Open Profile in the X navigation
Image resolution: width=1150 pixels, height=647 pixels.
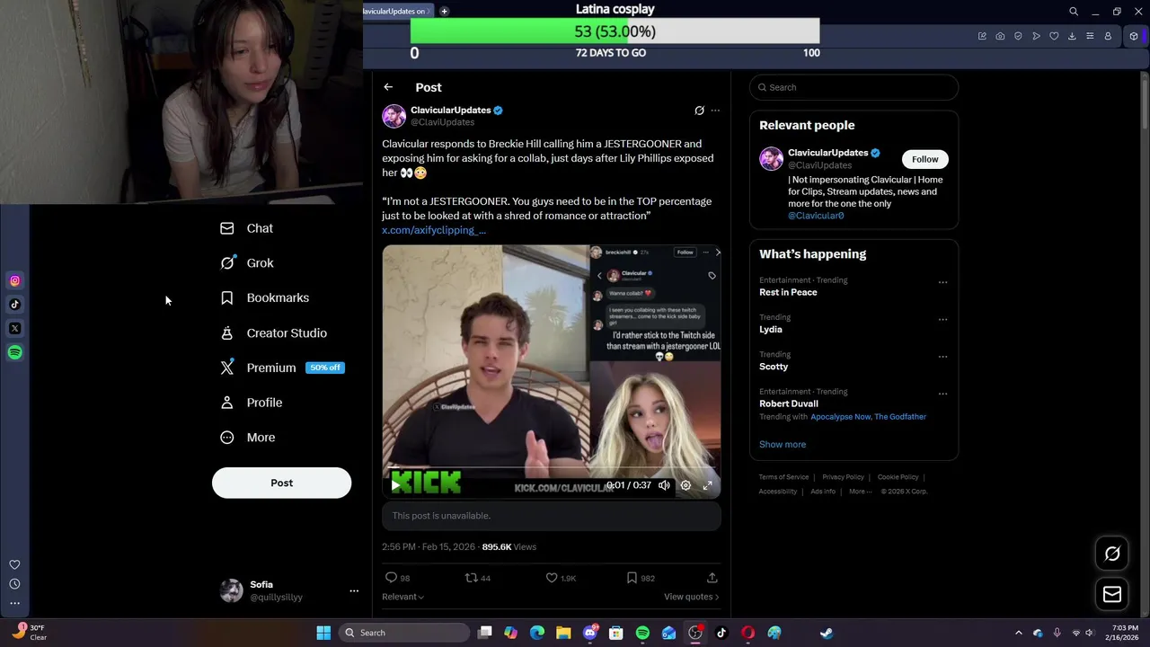pos(252,403)
